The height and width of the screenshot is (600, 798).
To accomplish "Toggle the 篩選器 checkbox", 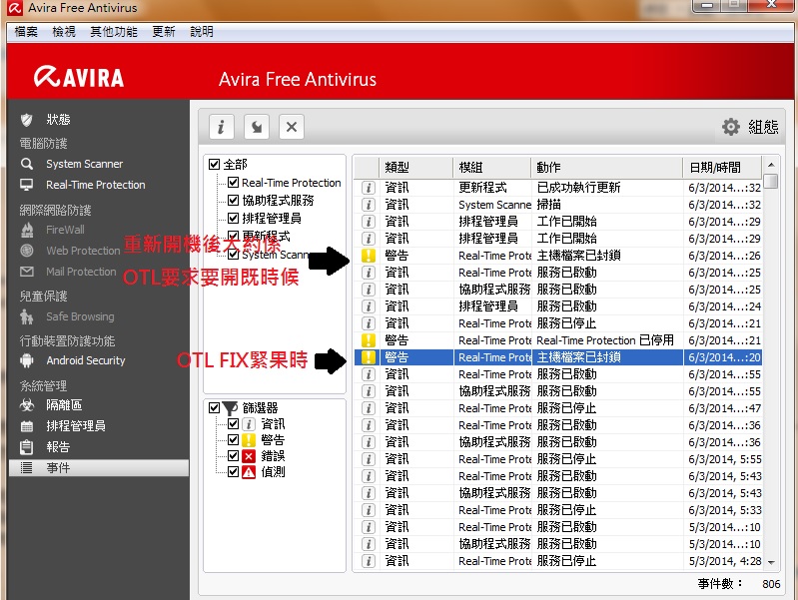I will click(x=215, y=408).
